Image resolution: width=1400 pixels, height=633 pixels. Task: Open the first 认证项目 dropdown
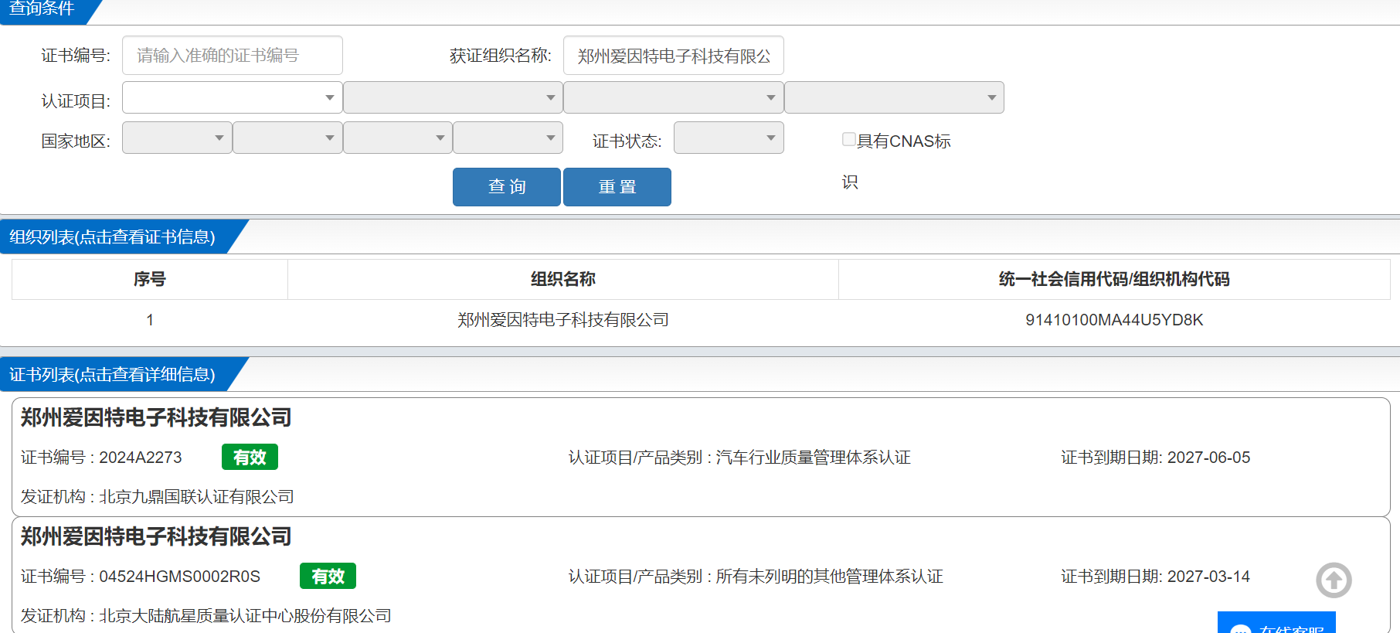point(232,97)
